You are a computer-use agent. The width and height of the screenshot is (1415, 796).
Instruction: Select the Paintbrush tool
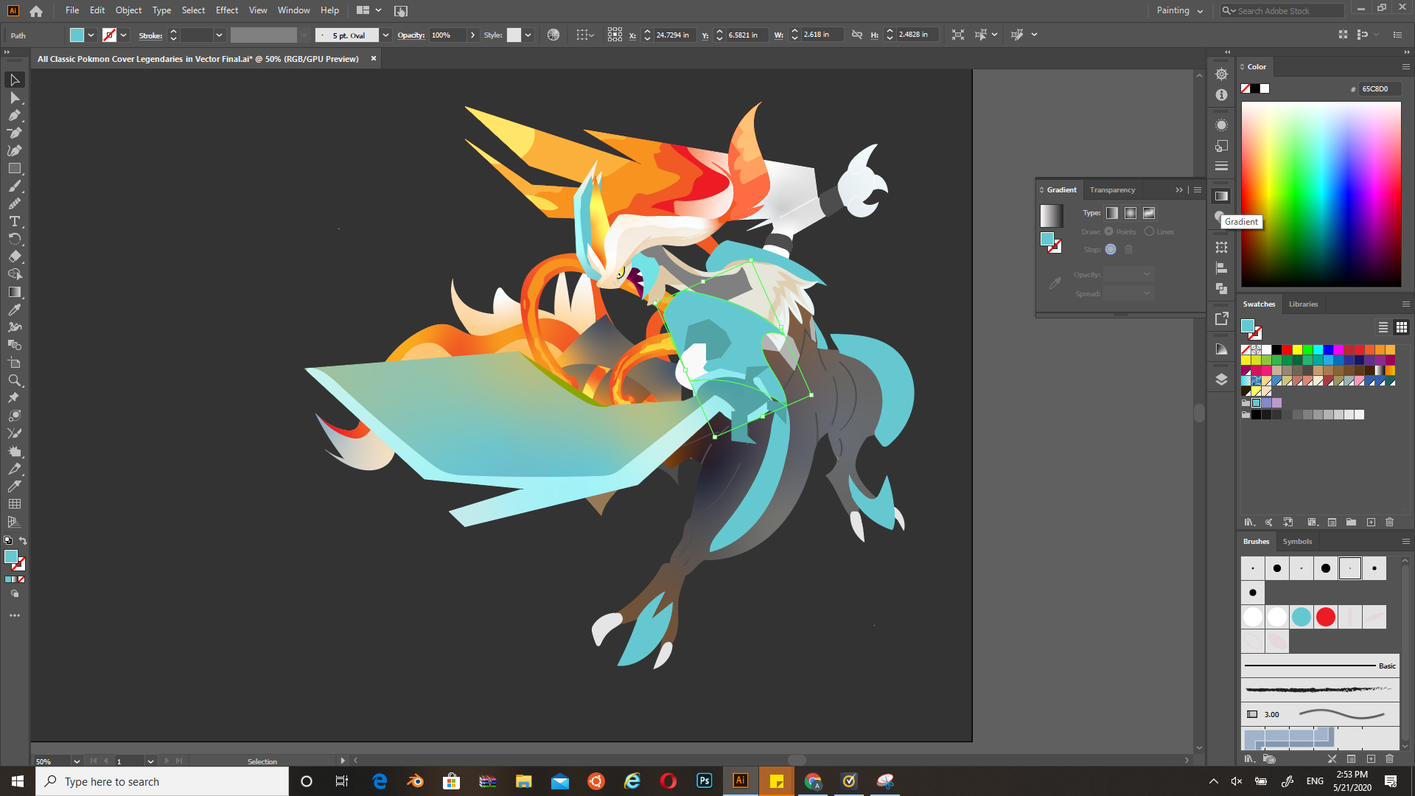(15, 186)
